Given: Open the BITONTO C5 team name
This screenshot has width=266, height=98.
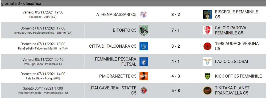Looking at the screenshot, I should (x=124, y=30).
